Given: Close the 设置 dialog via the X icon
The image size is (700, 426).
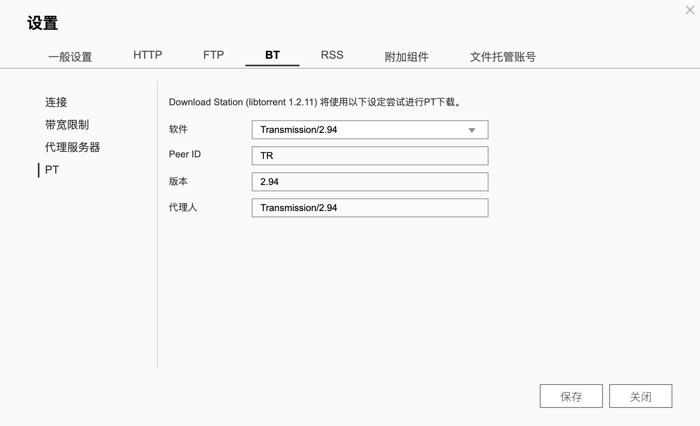Looking at the screenshot, I should pos(689,10).
